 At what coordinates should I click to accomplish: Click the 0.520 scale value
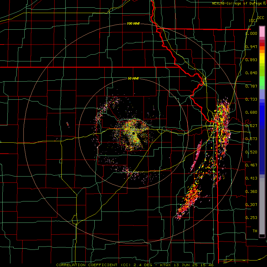point(251,152)
